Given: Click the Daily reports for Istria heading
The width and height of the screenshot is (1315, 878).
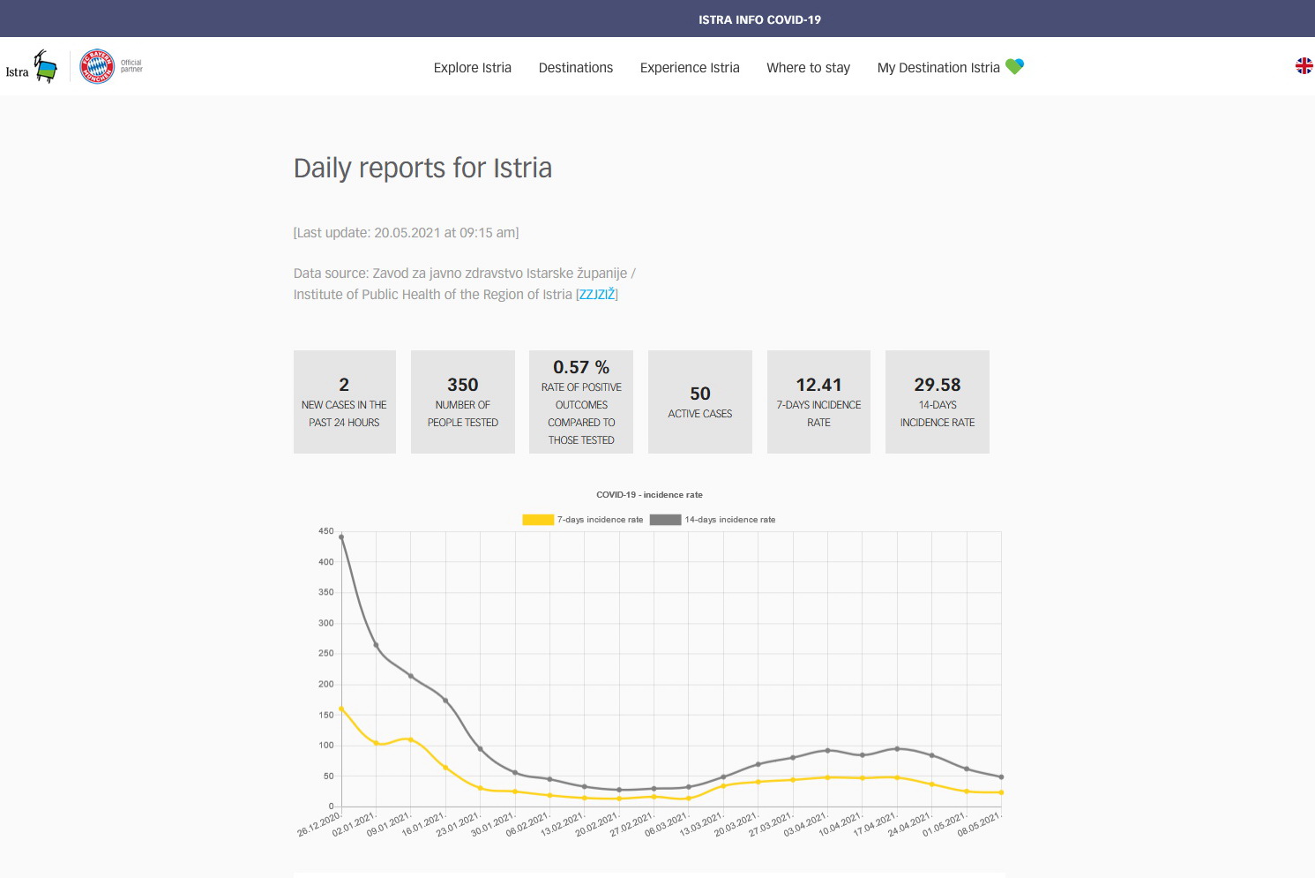Looking at the screenshot, I should coord(423,168).
